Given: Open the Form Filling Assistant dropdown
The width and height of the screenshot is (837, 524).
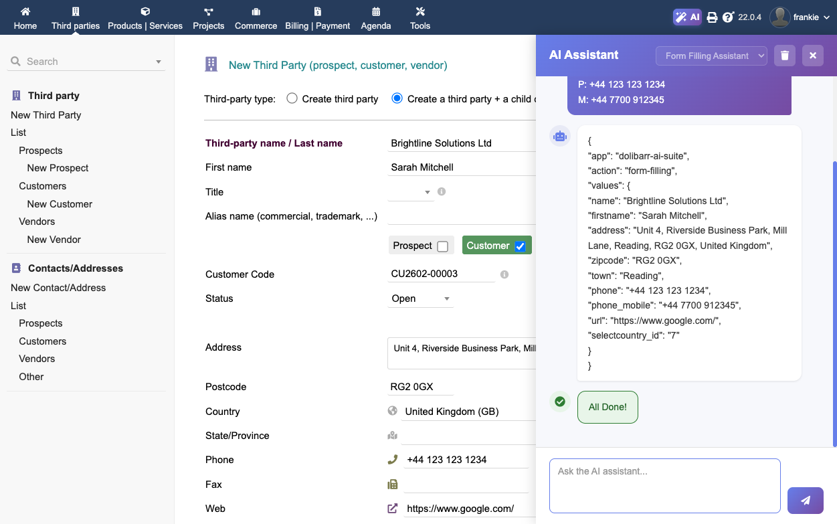Looking at the screenshot, I should click(x=711, y=56).
